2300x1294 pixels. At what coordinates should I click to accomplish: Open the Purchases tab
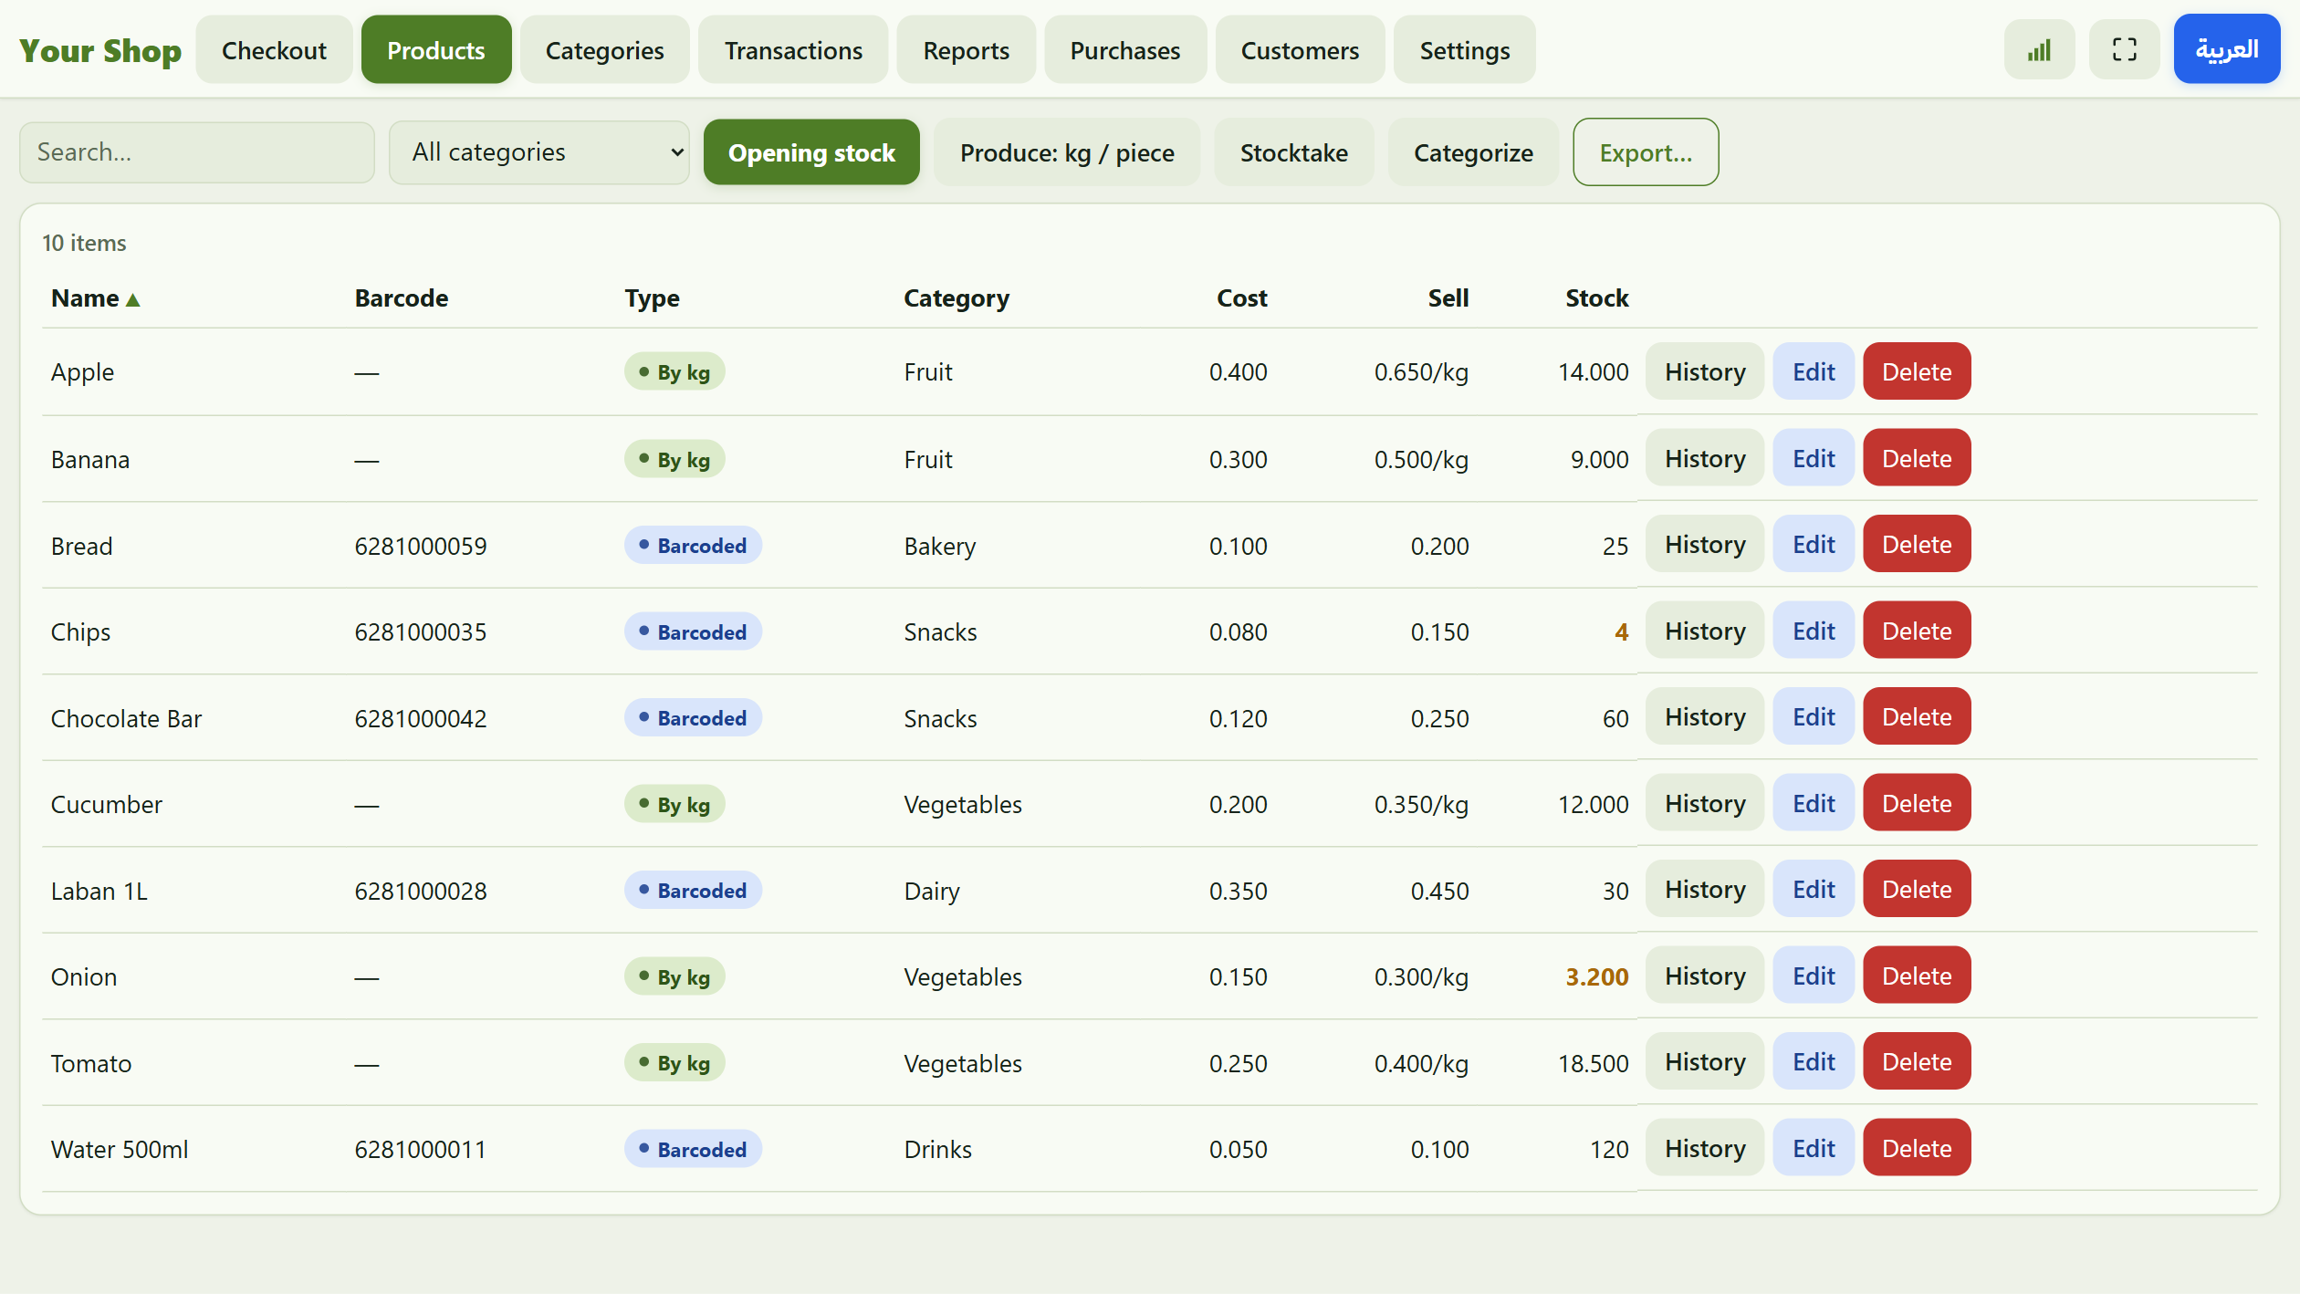[x=1124, y=50]
